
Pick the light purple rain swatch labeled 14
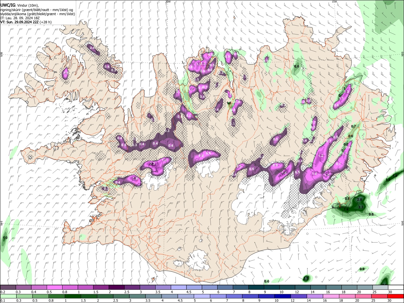(x=315, y=296)
